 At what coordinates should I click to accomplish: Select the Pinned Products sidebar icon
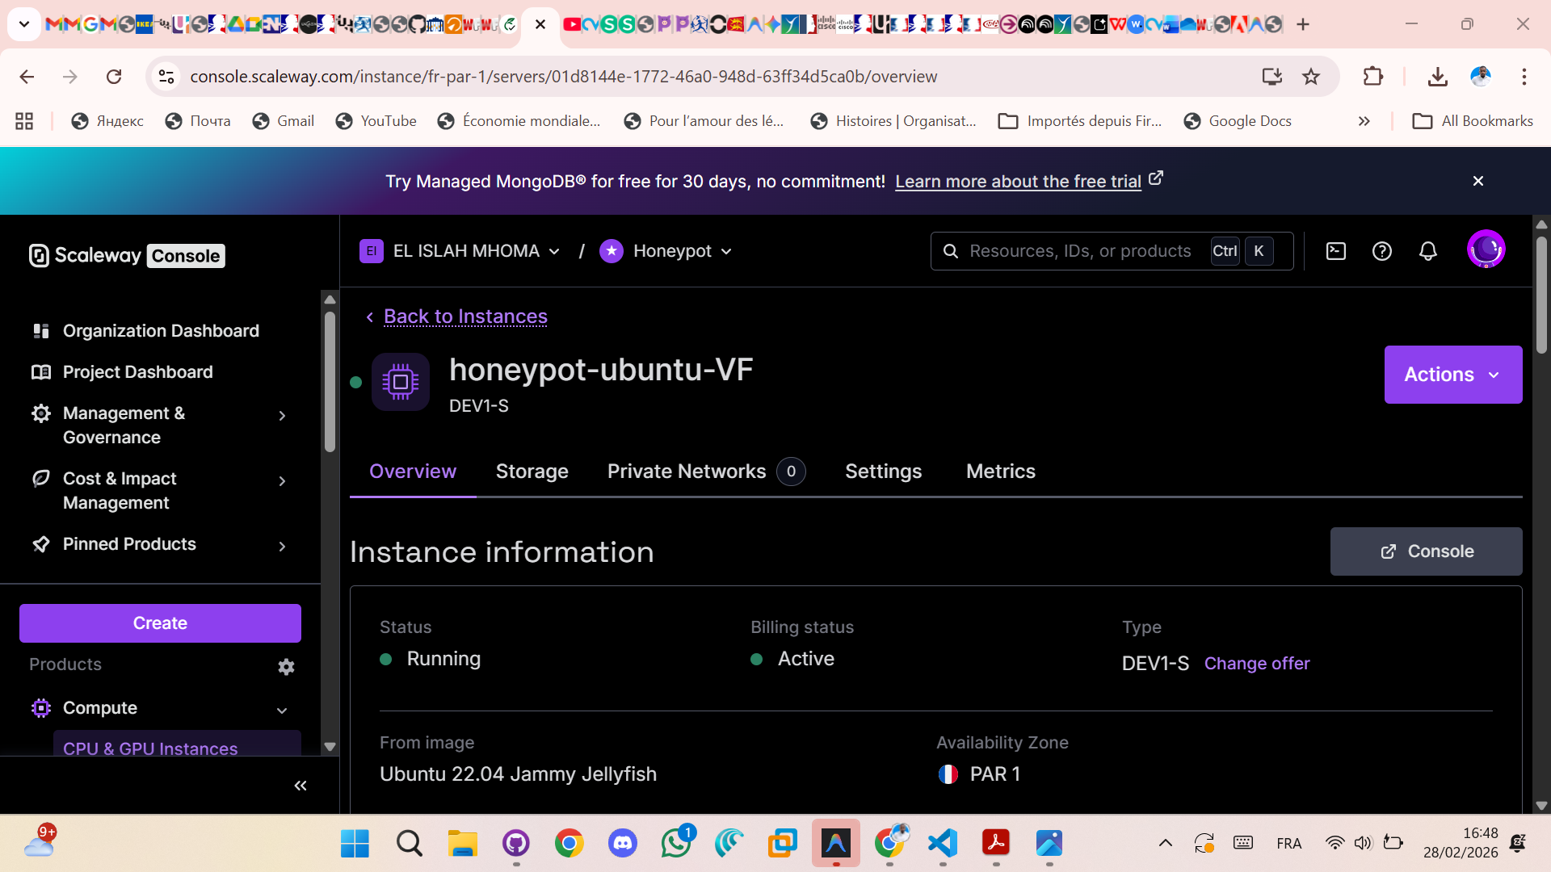coord(41,544)
